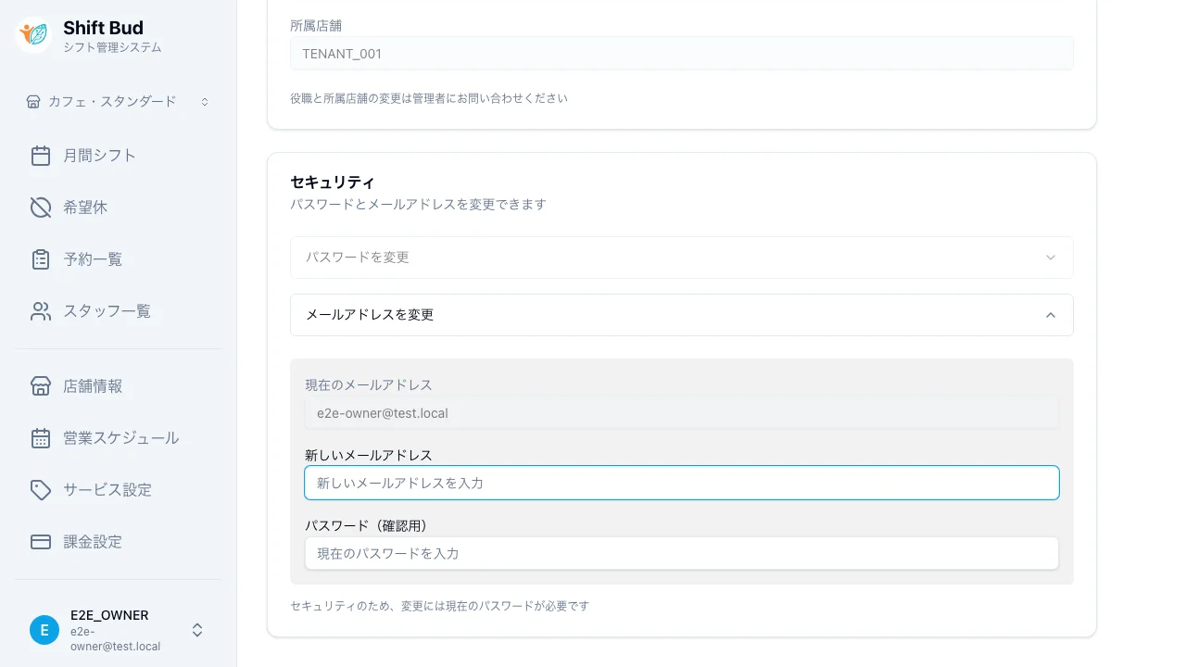Viewport: 1186px width, 667px height.
Task: Collapse the メールアドレスを変更 section
Action: 682,315
